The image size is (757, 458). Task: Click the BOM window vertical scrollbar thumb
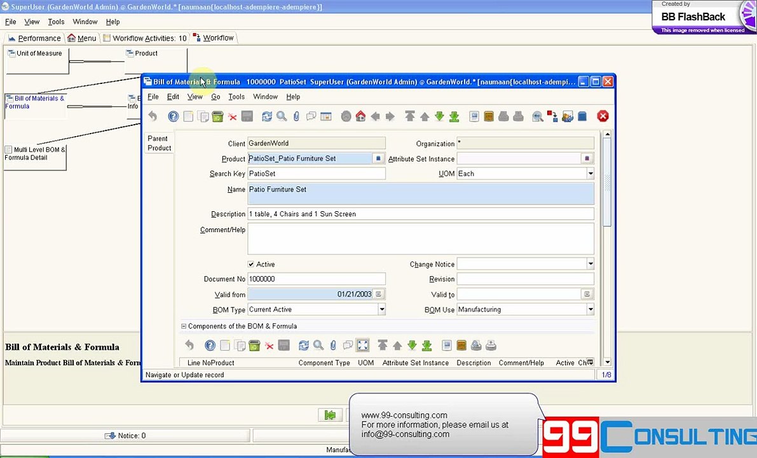point(608,183)
